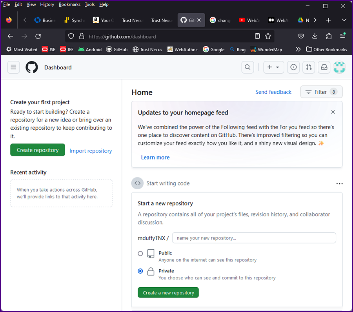The width and height of the screenshot is (353, 312).
Task: Open the WunderMap bookmark
Action: tap(266, 49)
